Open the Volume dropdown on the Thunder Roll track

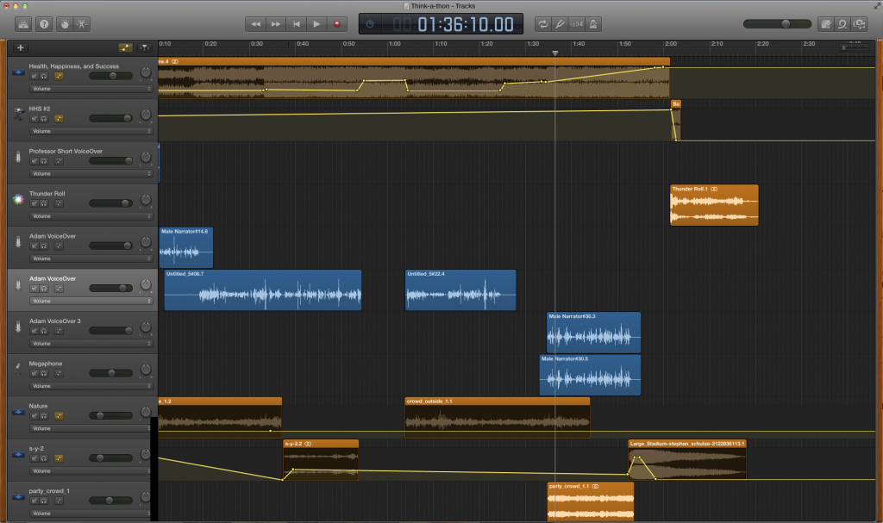(91, 216)
